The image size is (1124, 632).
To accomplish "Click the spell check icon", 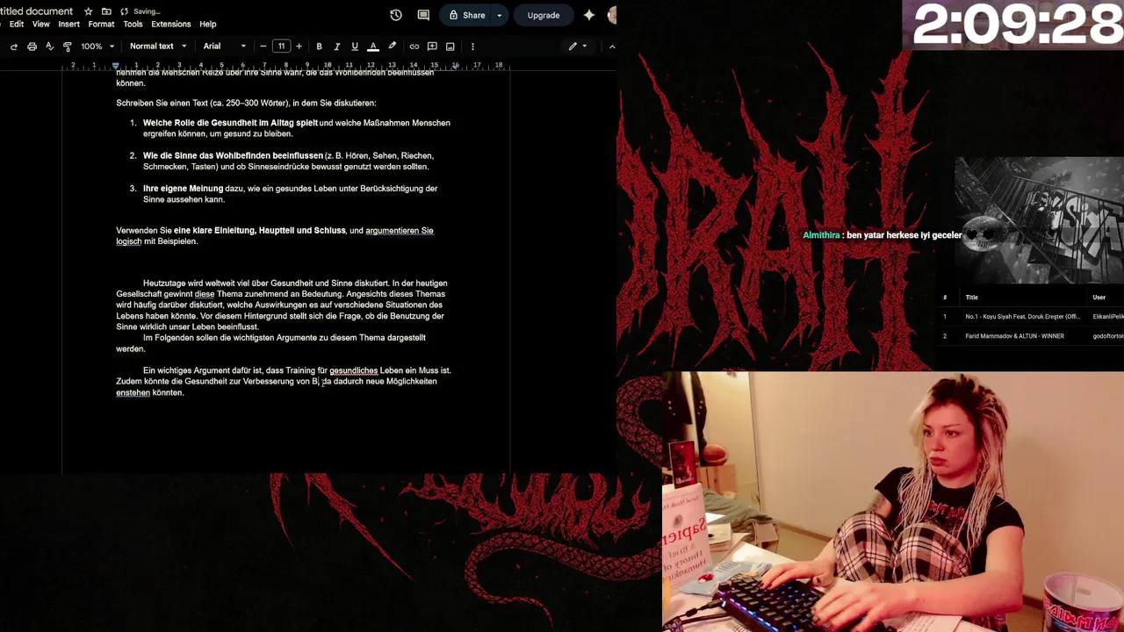I will (x=49, y=47).
